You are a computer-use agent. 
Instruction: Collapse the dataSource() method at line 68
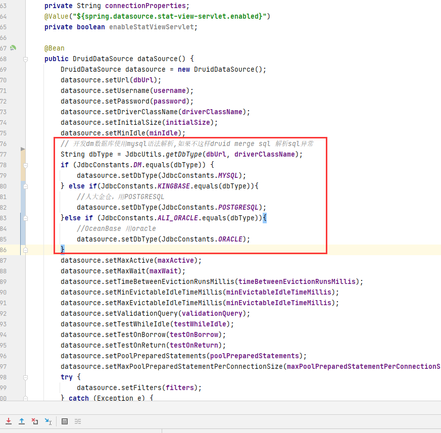[x=25, y=59]
